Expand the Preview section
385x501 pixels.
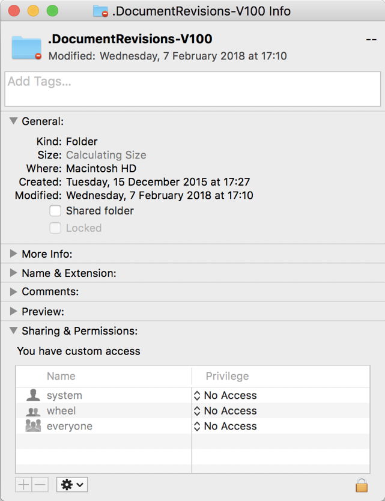[x=14, y=312]
